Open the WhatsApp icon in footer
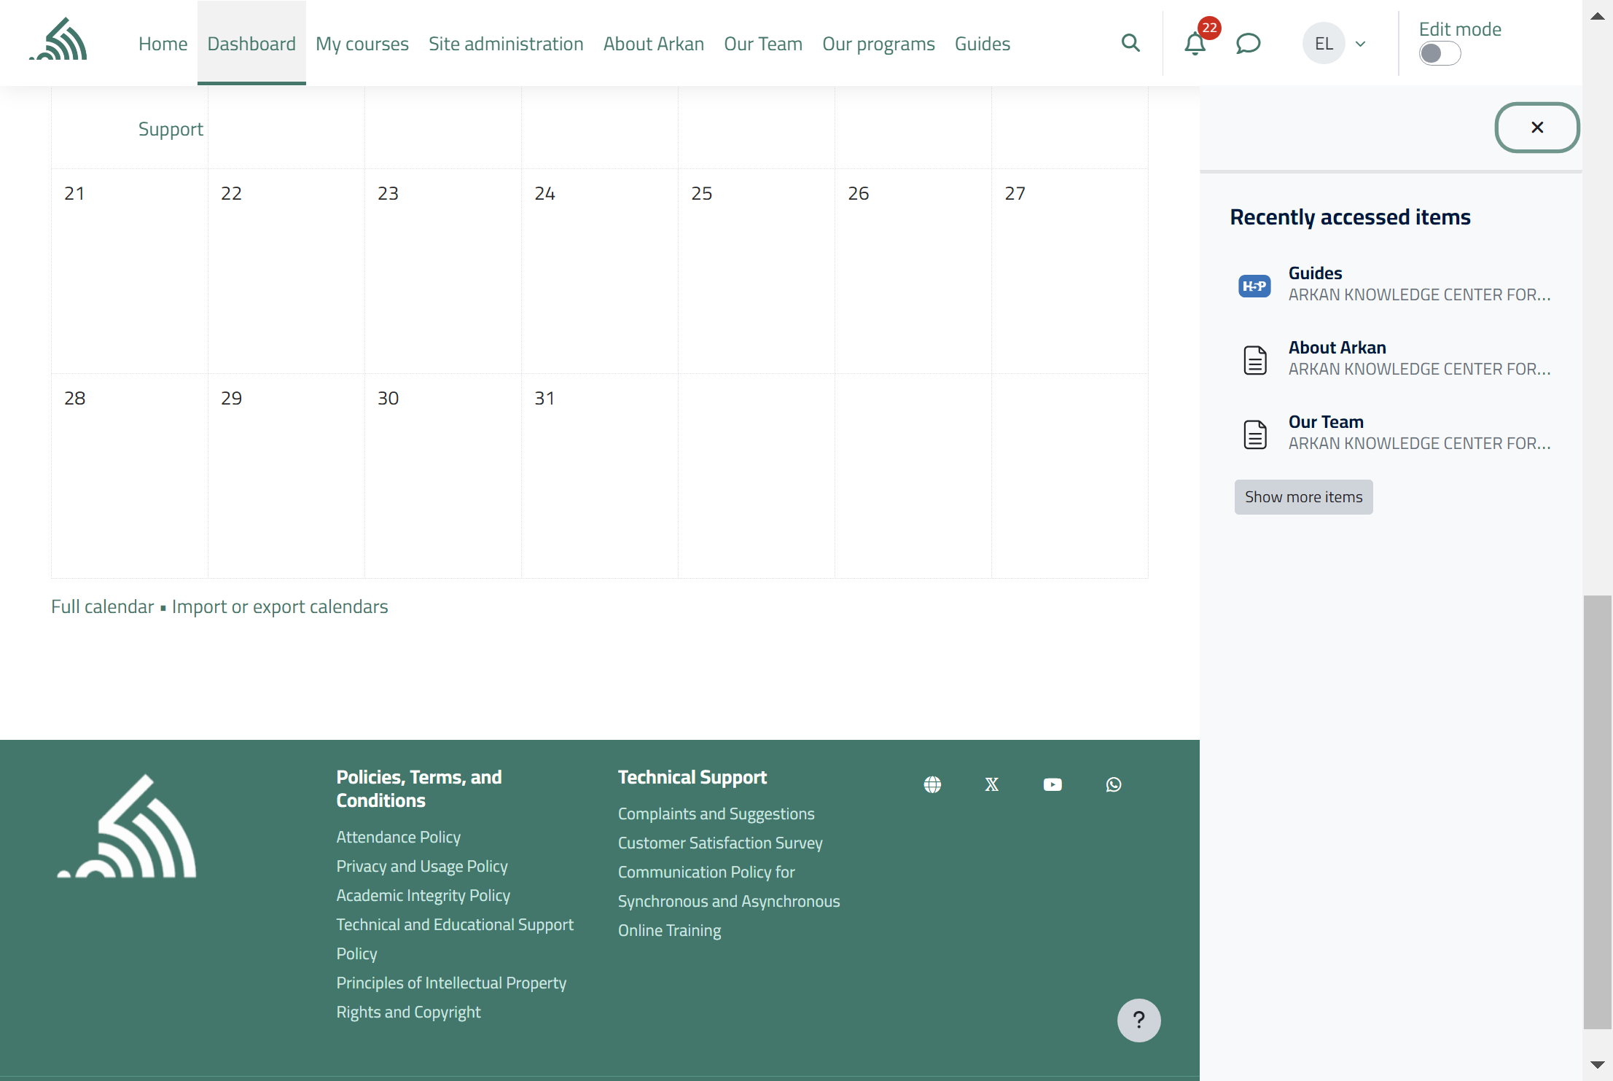The width and height of the screenshot is (1613, 1081). [x=1114, y=784]
